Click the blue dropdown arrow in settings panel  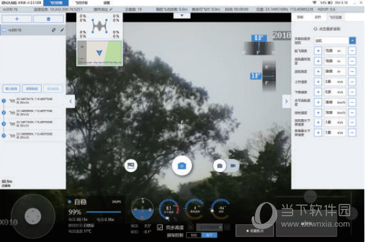[353, 41]
